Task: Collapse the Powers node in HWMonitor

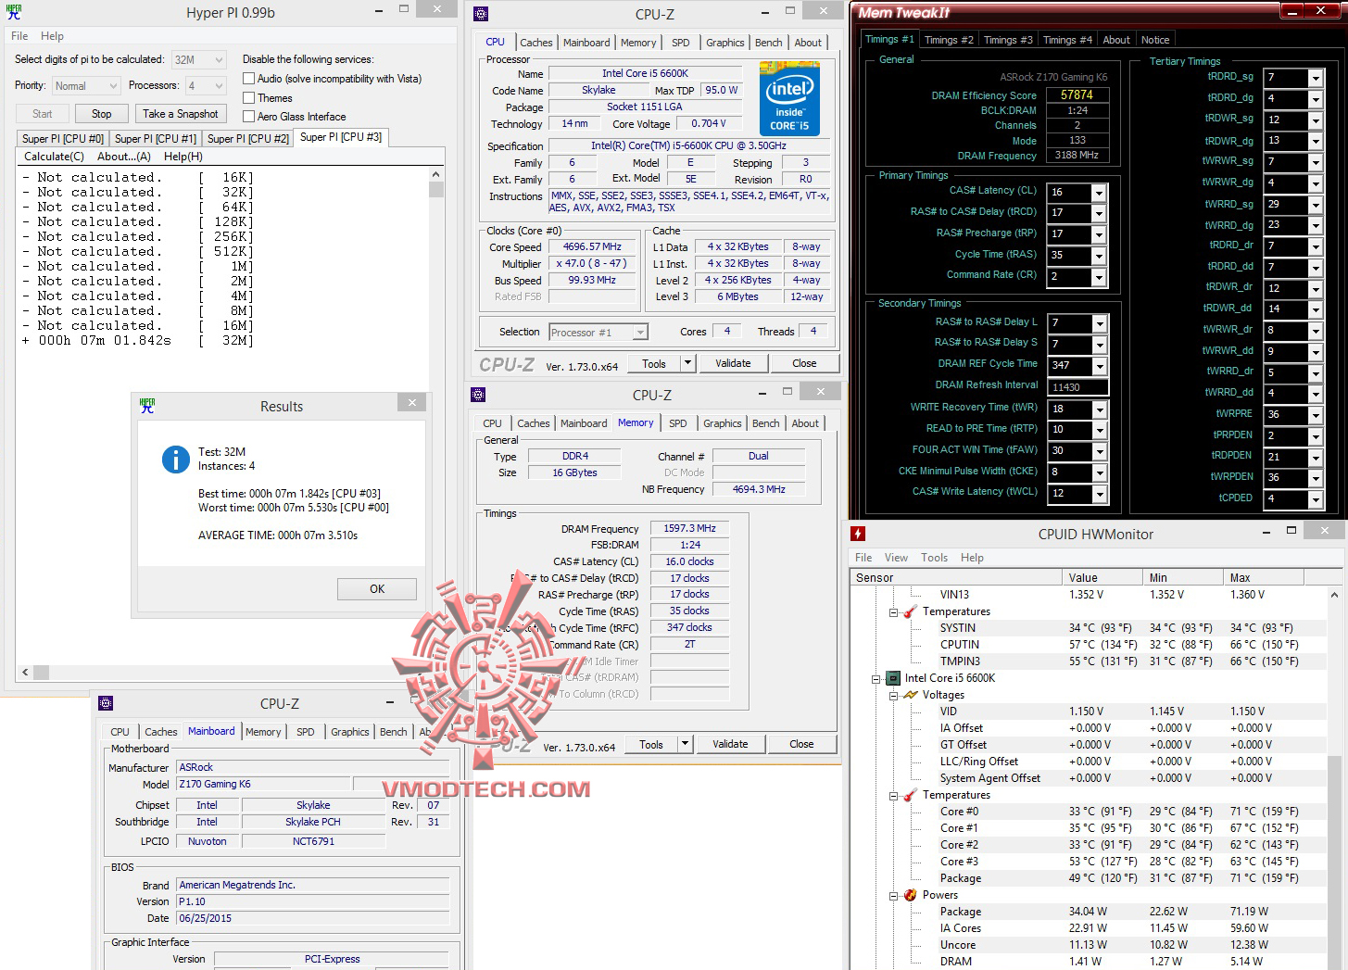Action: (894, 896)
